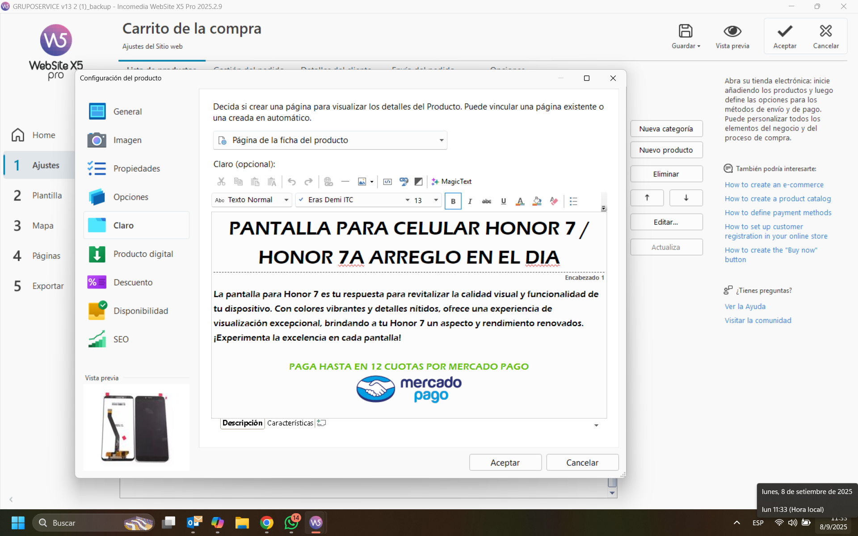Viewport: 858px width, 536px height.
Task: Click the Nueva categoría button
Action: (x=666, y=129)
